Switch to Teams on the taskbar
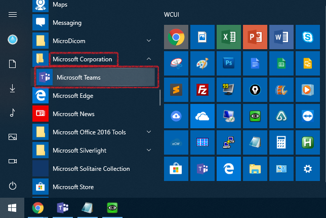This screenshot has width=326, height=218. pyautogui.click(x=63, y=208)
